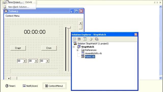
Task: Select AssemblyInfo.vb file name
Action: [x=93, y=53]
